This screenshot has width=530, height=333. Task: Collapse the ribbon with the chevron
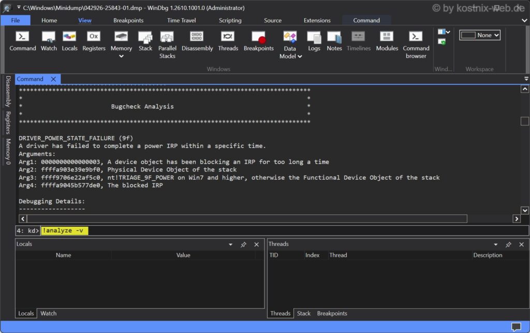(x=524, y=20)
